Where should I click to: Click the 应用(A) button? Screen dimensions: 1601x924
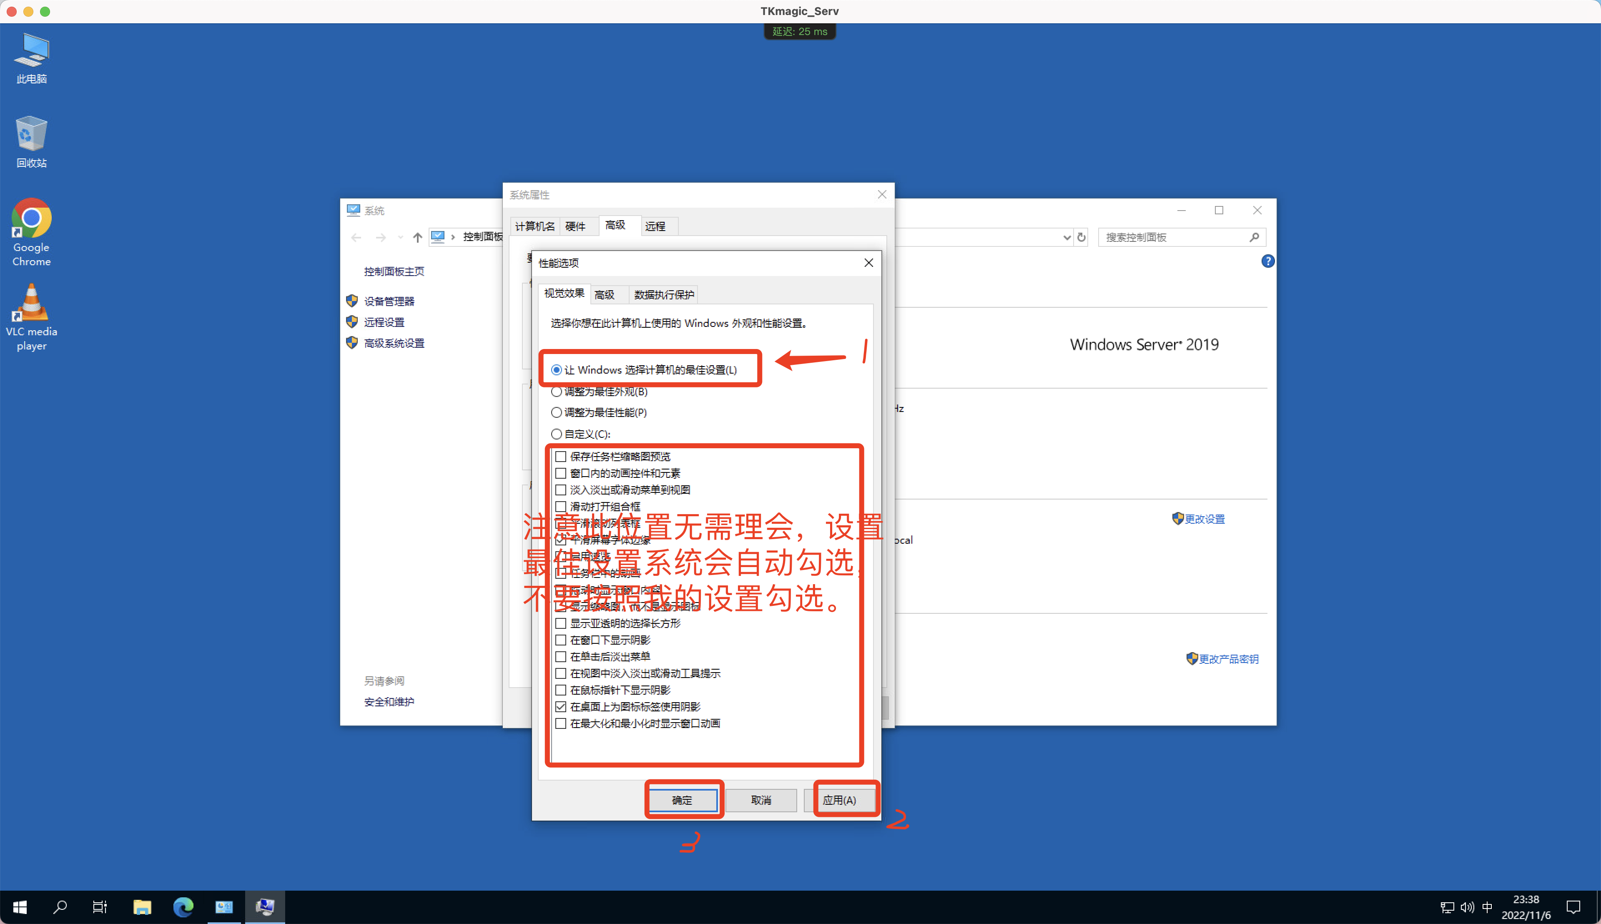pos(845,800)
